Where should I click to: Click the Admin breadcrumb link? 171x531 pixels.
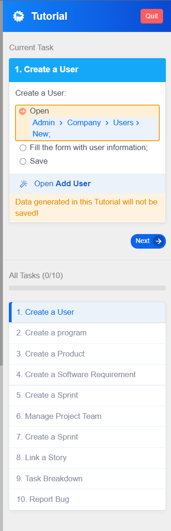coord(44,122)
